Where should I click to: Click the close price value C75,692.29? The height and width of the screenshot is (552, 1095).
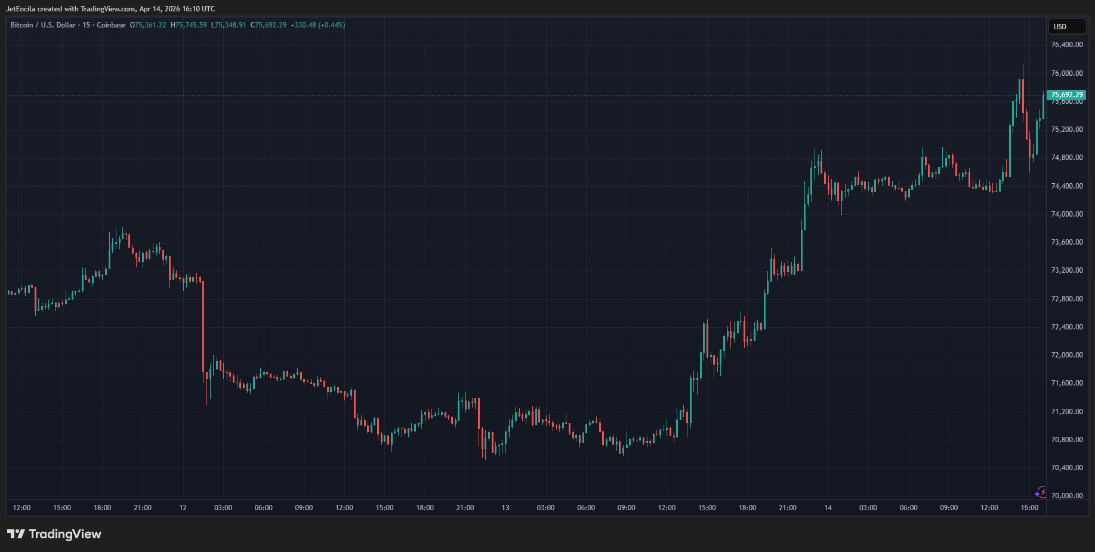coord(269,25)
